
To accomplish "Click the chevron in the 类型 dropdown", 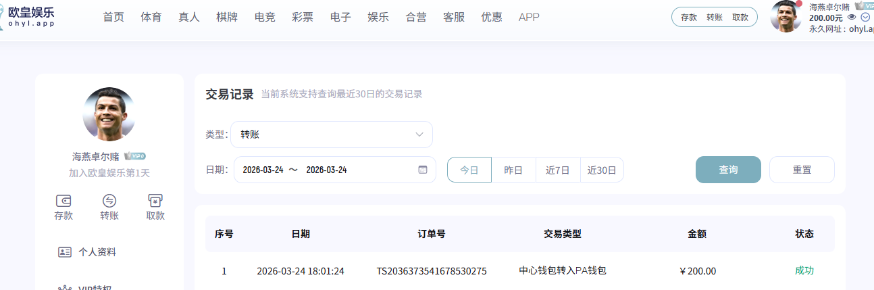I will click(x=420, y=135).
